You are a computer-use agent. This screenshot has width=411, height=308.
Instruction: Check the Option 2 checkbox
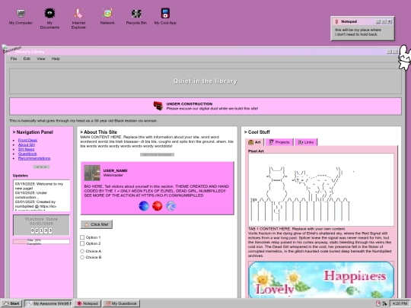82,243
